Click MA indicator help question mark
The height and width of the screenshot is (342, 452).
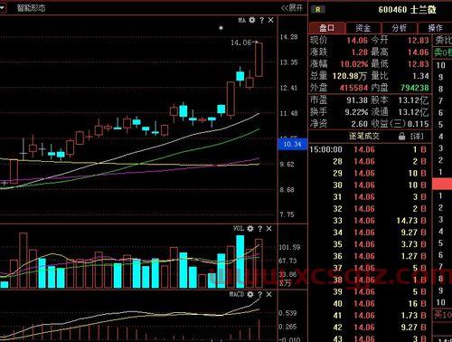(261, 20)
